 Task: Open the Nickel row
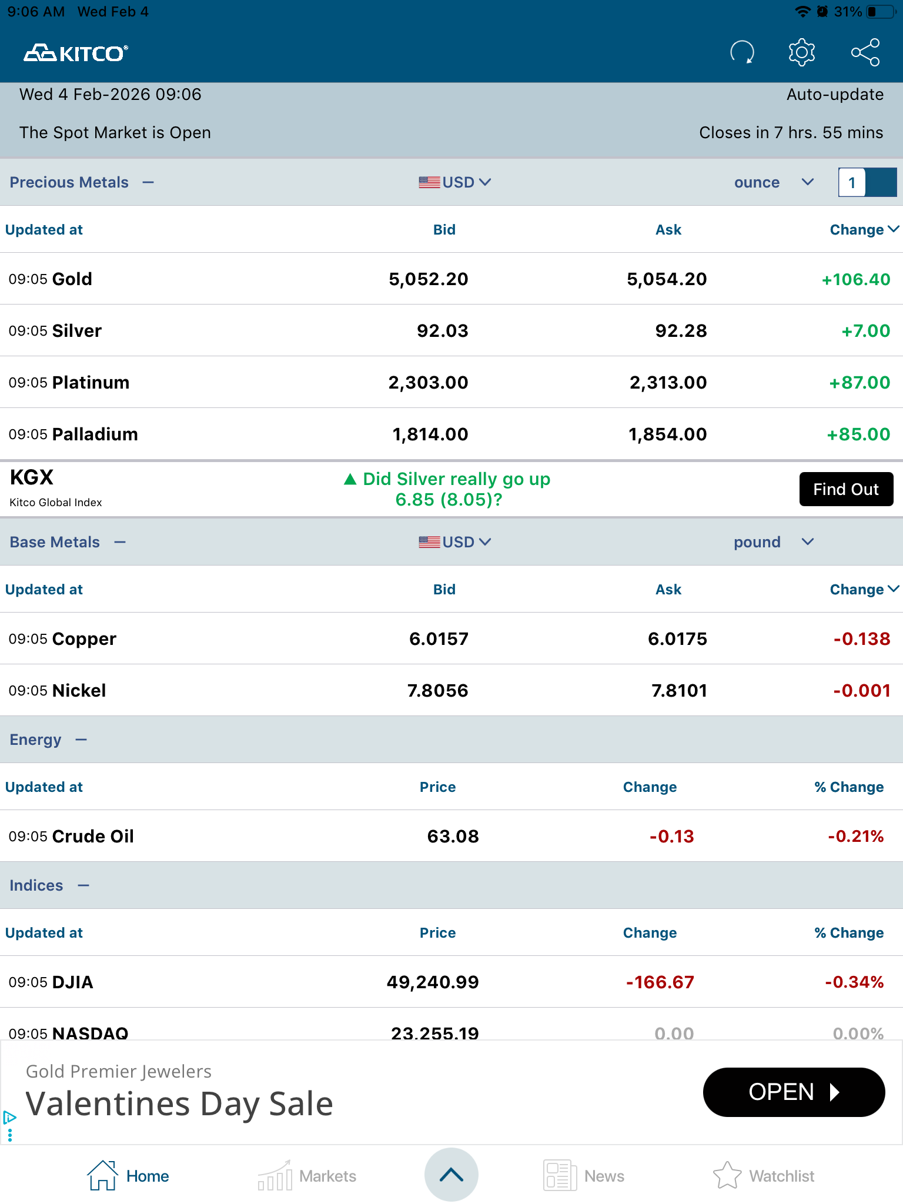tap(451, 690)
